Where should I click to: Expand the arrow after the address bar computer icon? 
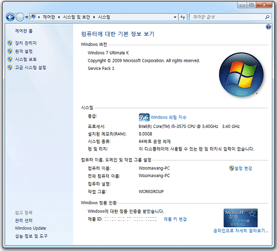point(39,17)
